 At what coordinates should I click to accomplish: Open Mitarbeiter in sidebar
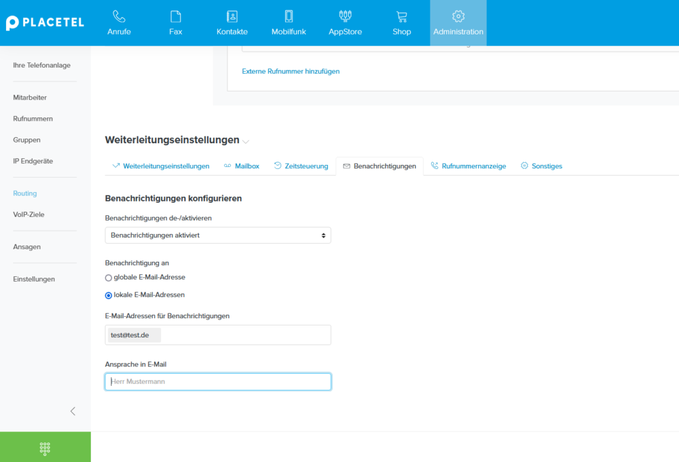30,98
